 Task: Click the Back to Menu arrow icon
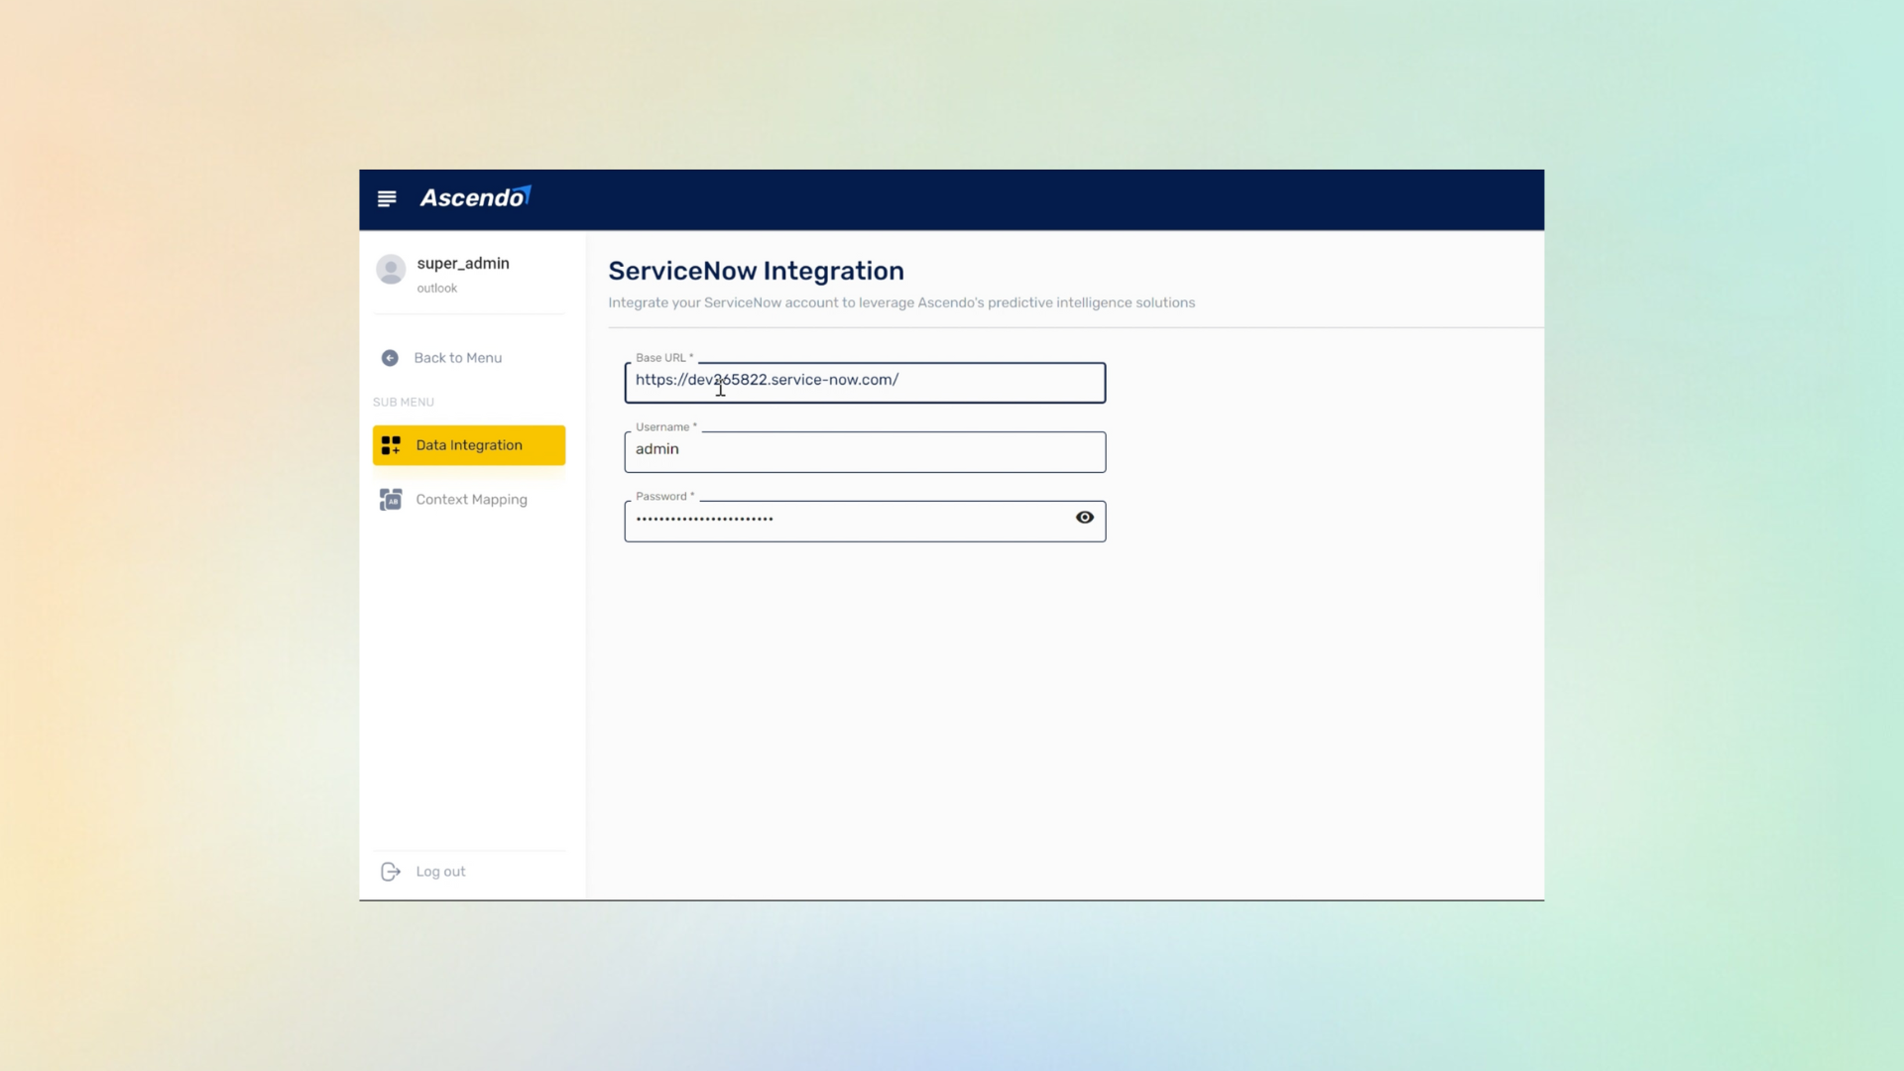[390, 358]
